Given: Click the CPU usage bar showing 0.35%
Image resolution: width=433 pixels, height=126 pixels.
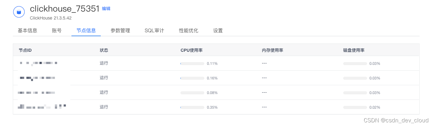Looking at the screenshot, I should 192,107.
